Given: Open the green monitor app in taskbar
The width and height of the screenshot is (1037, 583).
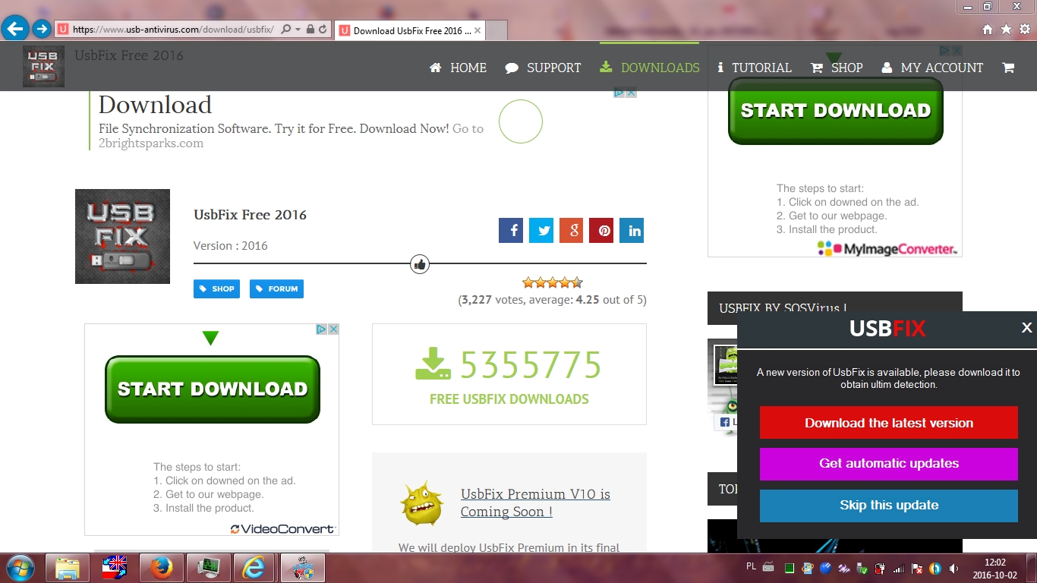Looking at the screenshot, I should coord(208,567).
